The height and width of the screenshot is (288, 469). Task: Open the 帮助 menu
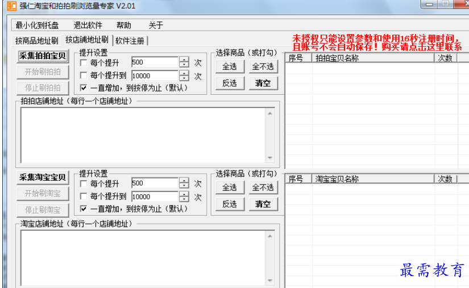(124, 26)
